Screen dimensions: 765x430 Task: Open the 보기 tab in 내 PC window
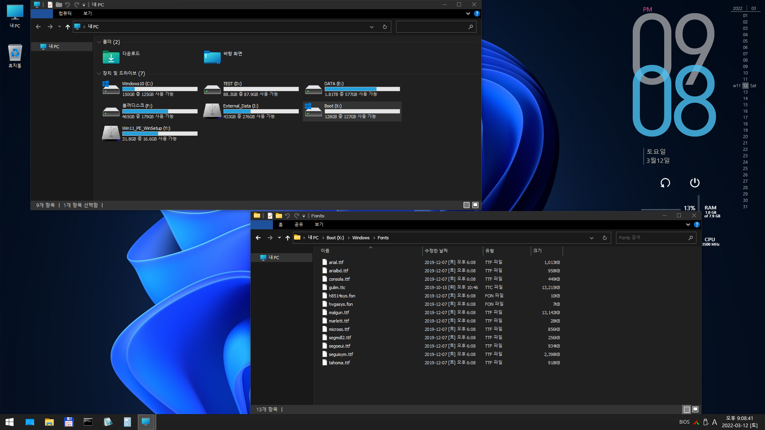pyautogui.click(x=88, y=14)
